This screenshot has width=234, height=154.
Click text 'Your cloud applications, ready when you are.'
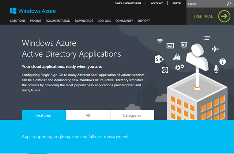62,67
